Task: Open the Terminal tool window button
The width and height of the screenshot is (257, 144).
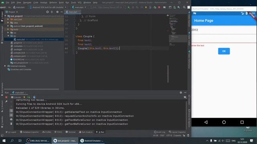Action: pos(71,132)
